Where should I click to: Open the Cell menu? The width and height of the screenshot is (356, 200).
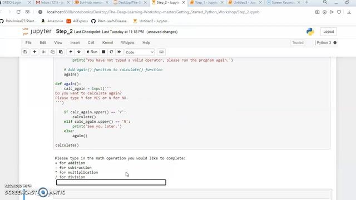(91, 43)
